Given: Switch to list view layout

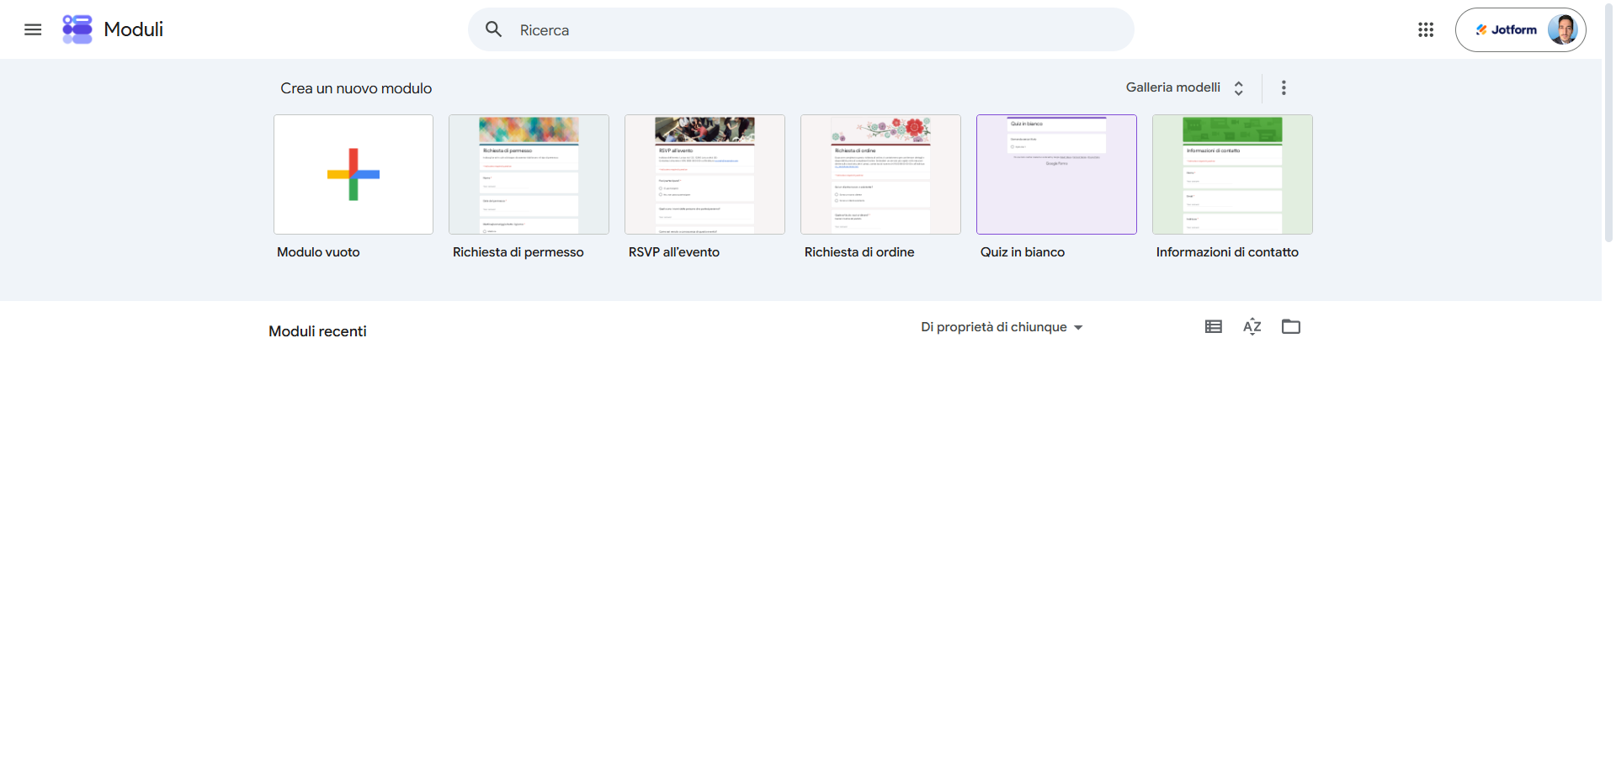Looking at the screenshot, I should tap(1213, 326).
